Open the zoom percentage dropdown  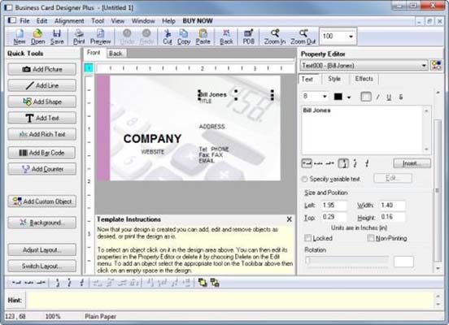pos(351,37)
